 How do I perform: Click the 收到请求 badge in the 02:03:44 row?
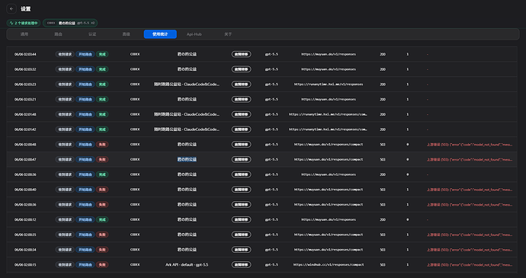(65, 54)
